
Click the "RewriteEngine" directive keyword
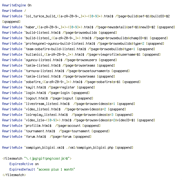[x=14, y=5]
